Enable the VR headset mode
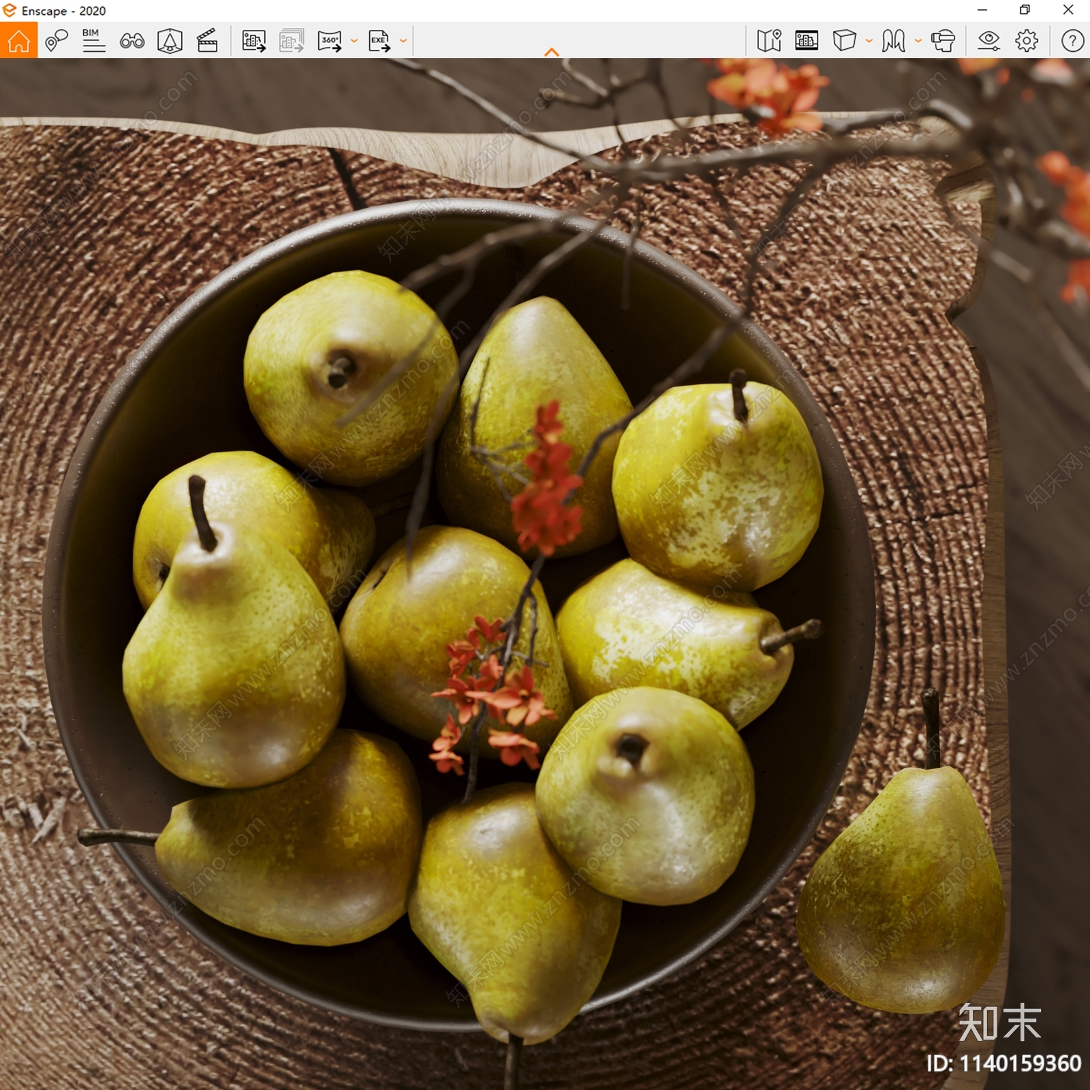This screenshot has width=1090, height=1090. 943,41
